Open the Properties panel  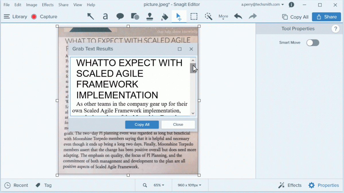click(x=324, y=185)
